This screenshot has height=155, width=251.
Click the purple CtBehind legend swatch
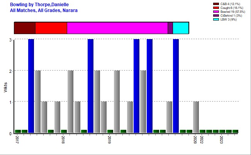[x=216, y=15]
